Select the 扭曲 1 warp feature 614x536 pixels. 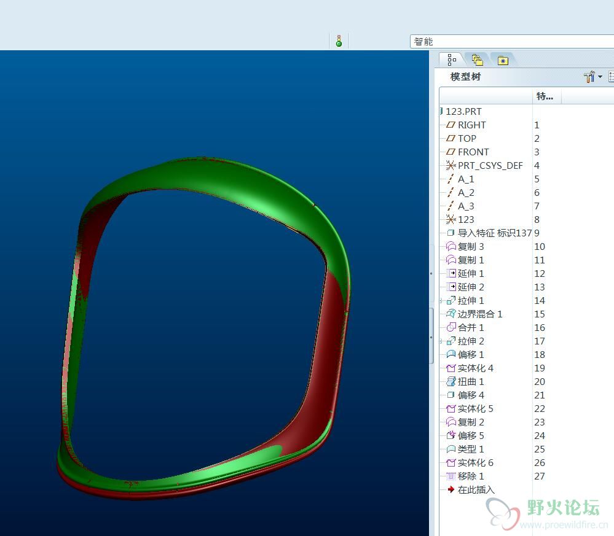[470, 381]
